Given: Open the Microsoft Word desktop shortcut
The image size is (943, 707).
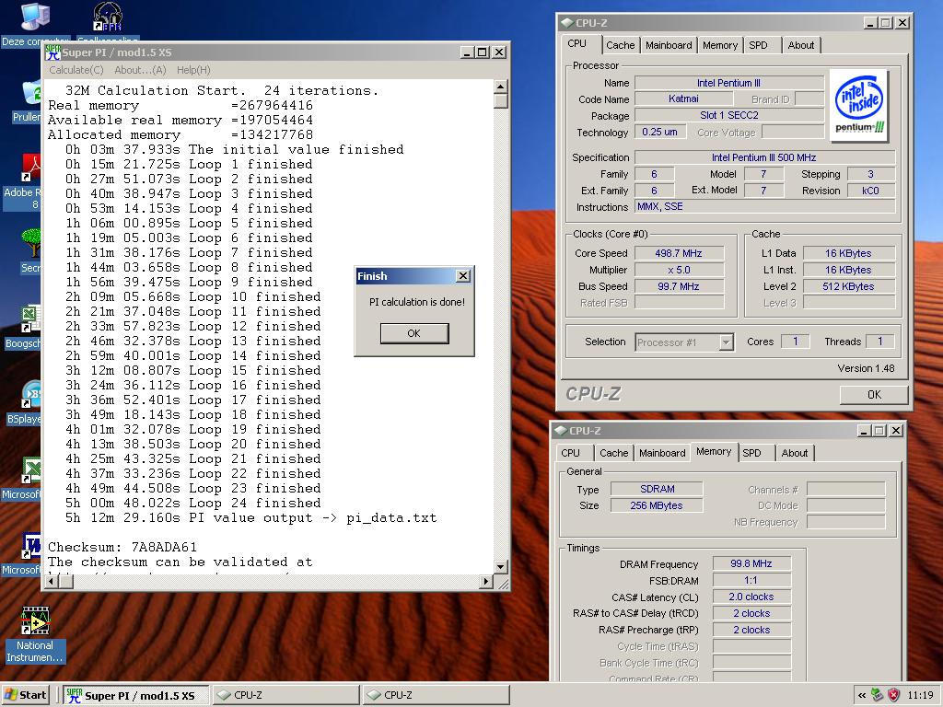Looking at the screenshot, I should pos(31,547).
